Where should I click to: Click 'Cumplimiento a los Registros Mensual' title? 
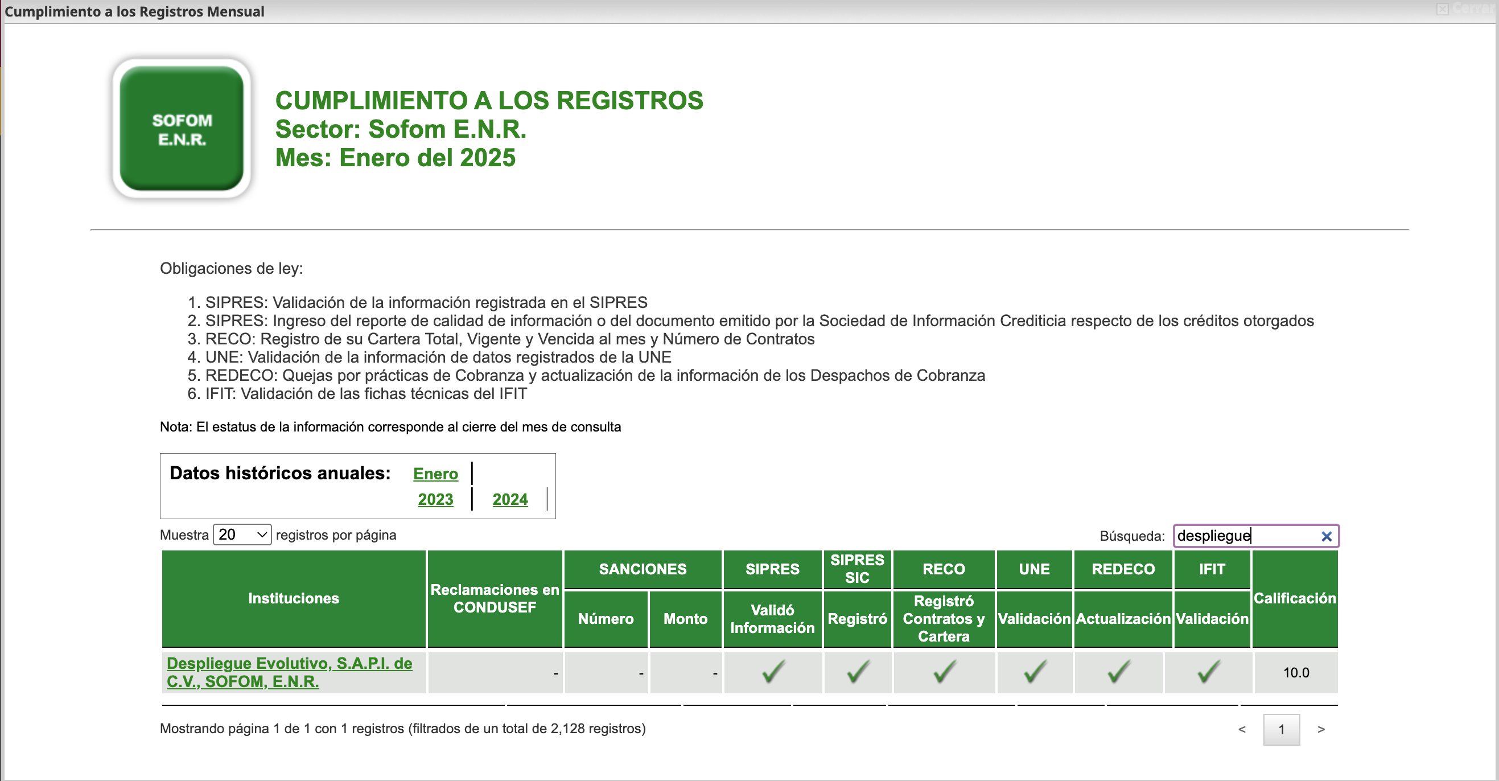click(134, 11)
